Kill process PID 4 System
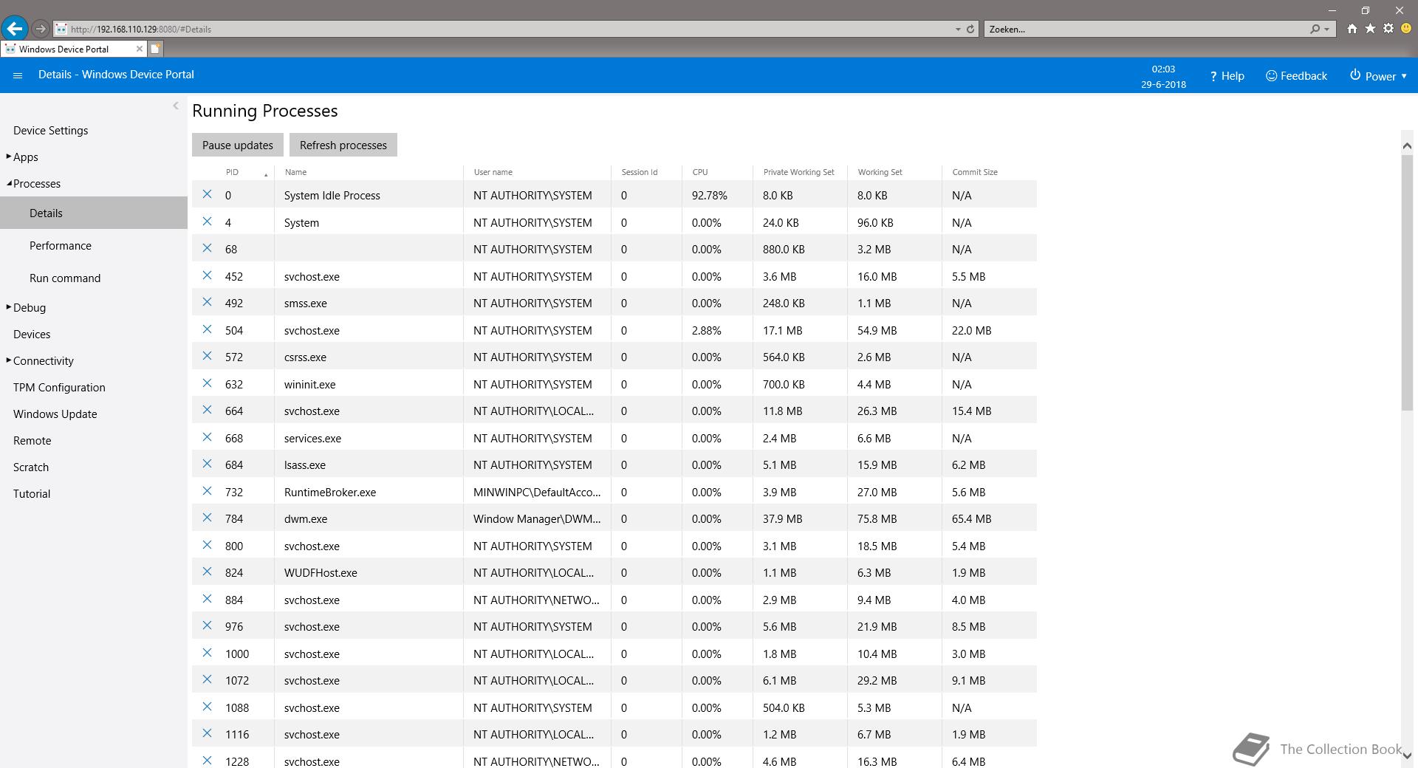 click(x=208, y=222)
